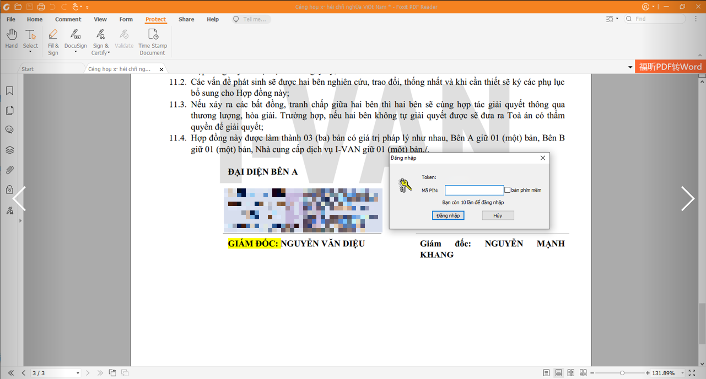
Task: Click the Print icon in title bar
Action: [41, 7]
